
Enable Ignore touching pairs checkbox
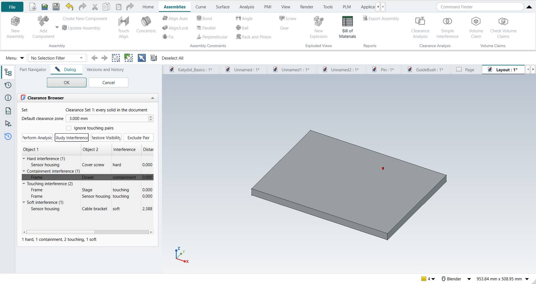click(x=69, y=128)
